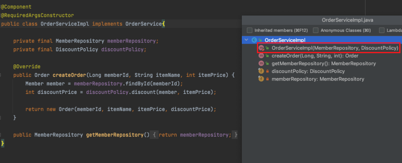
Task: Click the red private lock icon on discountPolicy row
Action: point(268,71)
